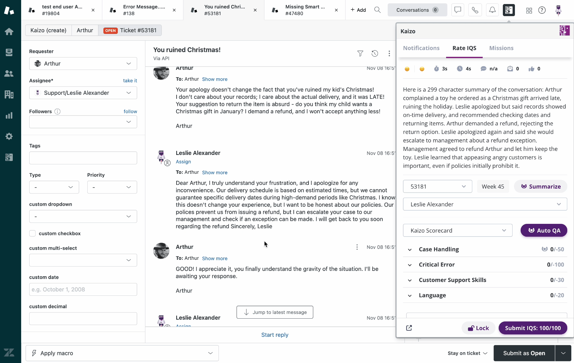This screenshot has height=363, width=574.
Task: Open the Type dropdown
Action: tap(54, 187)
